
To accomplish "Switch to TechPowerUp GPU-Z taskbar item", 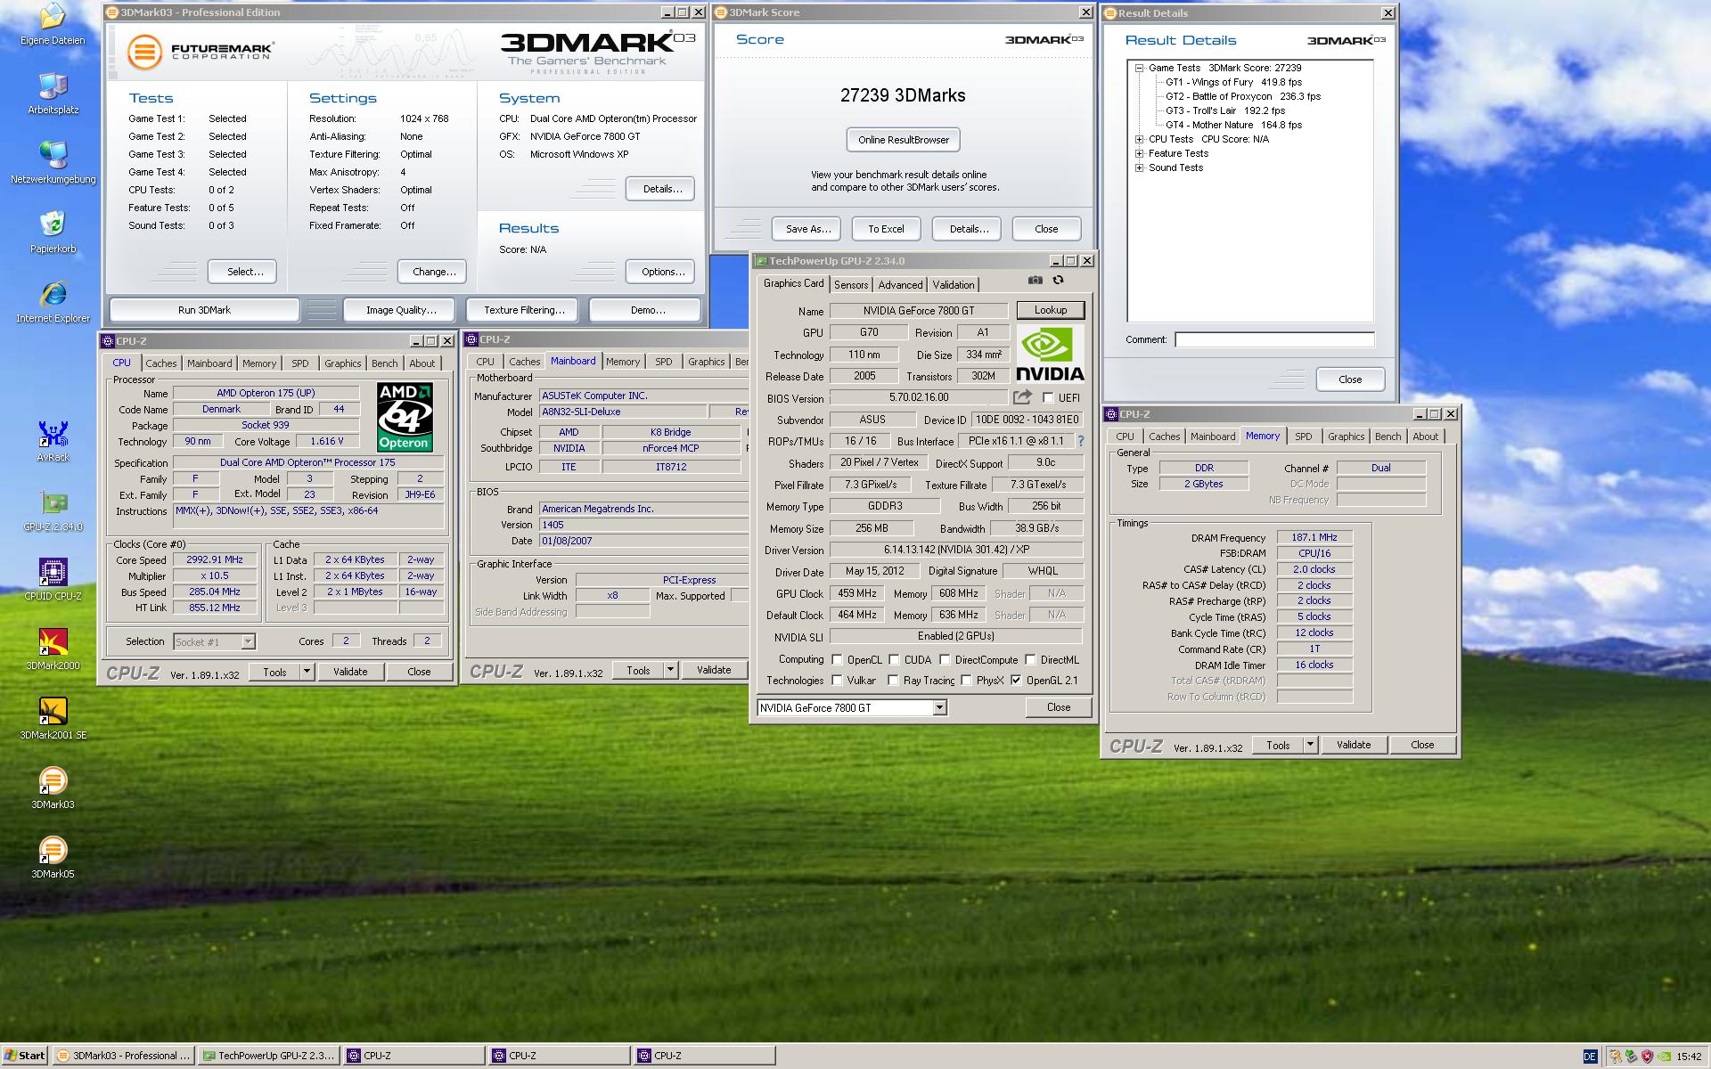I will tap(268, 1056).
